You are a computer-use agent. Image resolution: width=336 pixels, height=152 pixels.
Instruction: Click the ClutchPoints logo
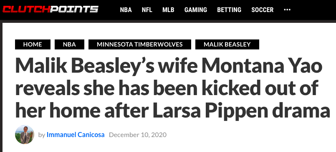(x=51, y=10)
